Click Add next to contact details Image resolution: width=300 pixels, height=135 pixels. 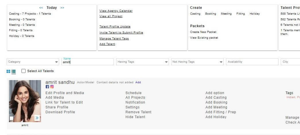coord(138,82)
